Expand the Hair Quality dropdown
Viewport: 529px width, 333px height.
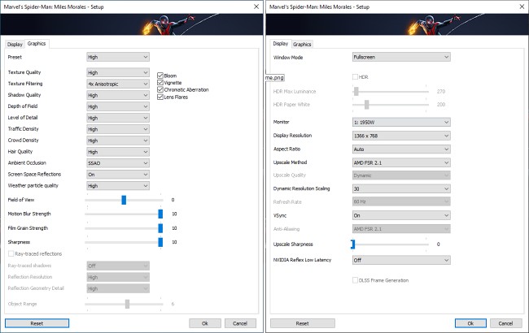pos(118,152)
